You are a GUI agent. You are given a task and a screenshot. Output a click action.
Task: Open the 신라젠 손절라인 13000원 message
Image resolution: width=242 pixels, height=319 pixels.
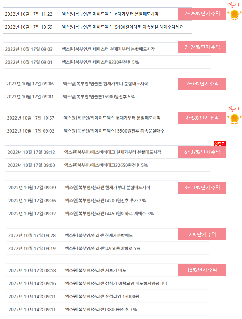pos(108,296)
